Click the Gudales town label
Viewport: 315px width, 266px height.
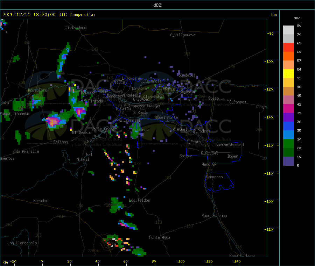coord(187,75)
